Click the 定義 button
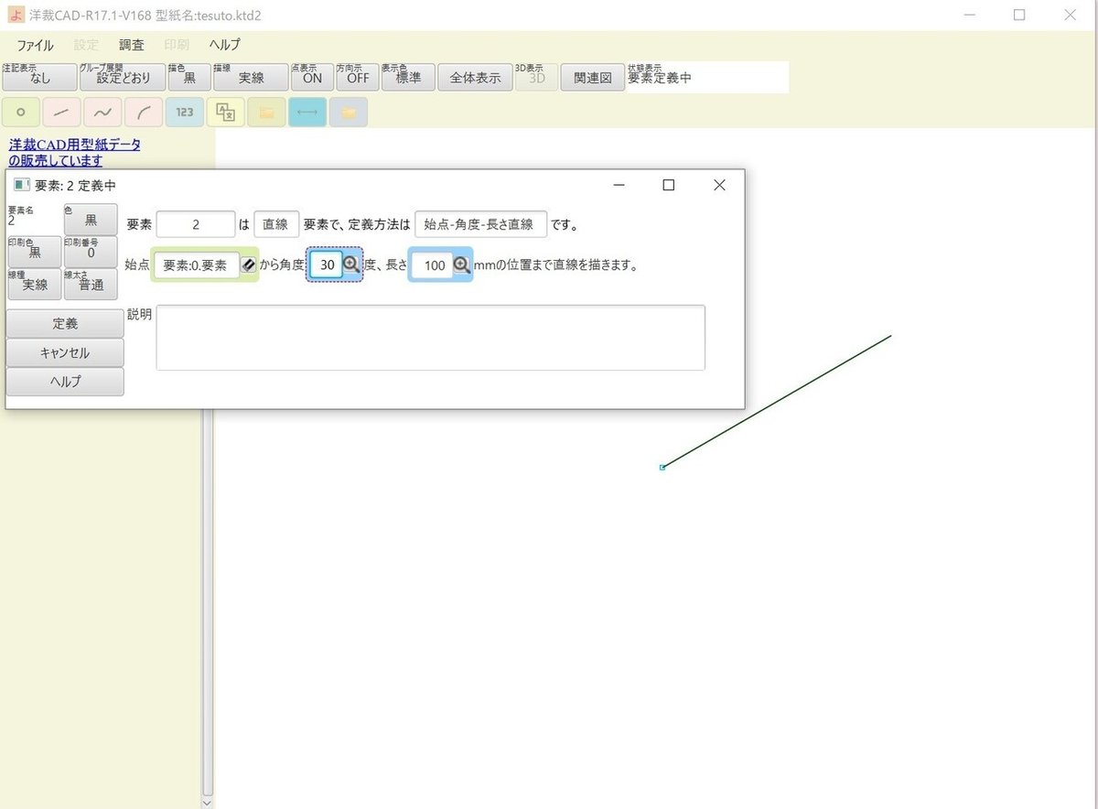The width and height of the screenshot is (1098, 809). tap(65, 324)
